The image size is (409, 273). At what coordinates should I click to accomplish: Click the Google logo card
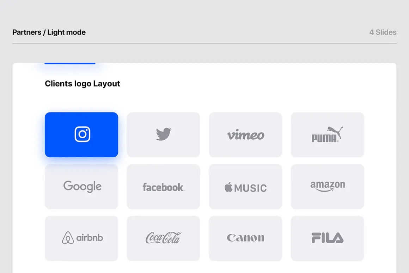pos(81,187)
